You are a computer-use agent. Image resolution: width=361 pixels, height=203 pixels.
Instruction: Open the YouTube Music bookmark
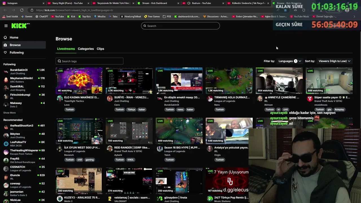pos(300,16)
